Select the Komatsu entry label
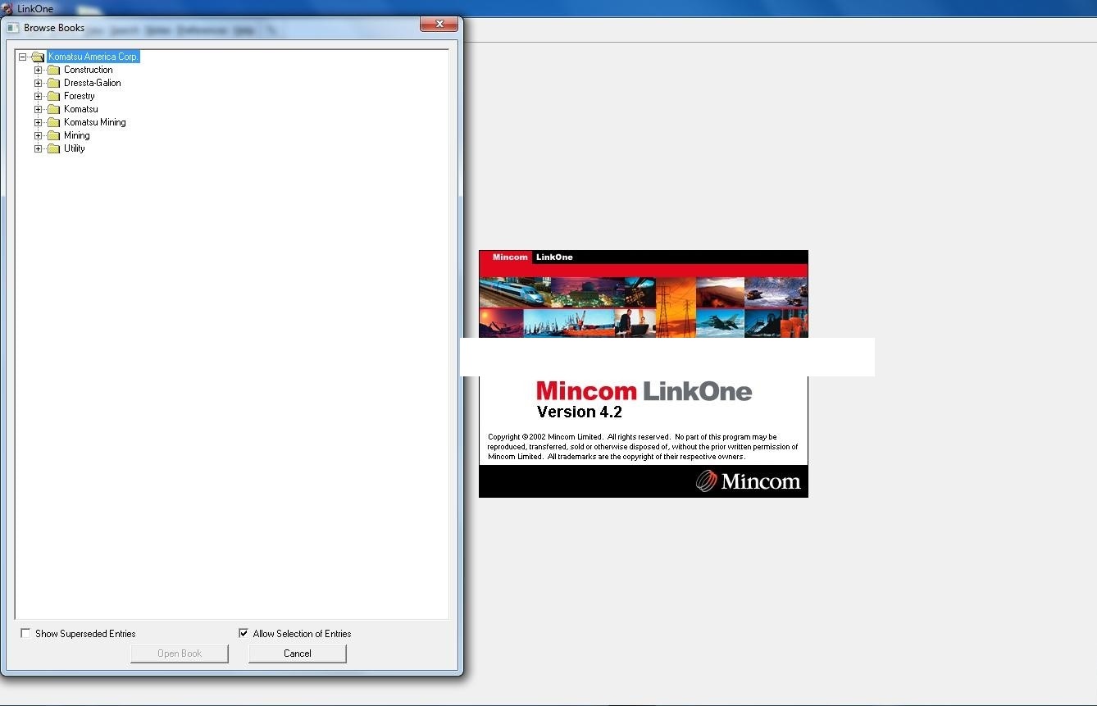 point(81,109)
